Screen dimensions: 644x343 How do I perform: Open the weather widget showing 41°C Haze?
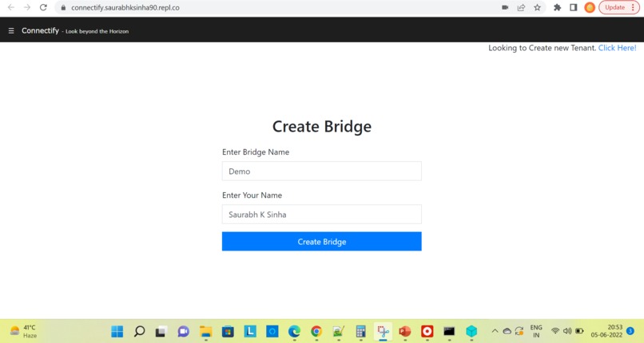click(23, 331)
